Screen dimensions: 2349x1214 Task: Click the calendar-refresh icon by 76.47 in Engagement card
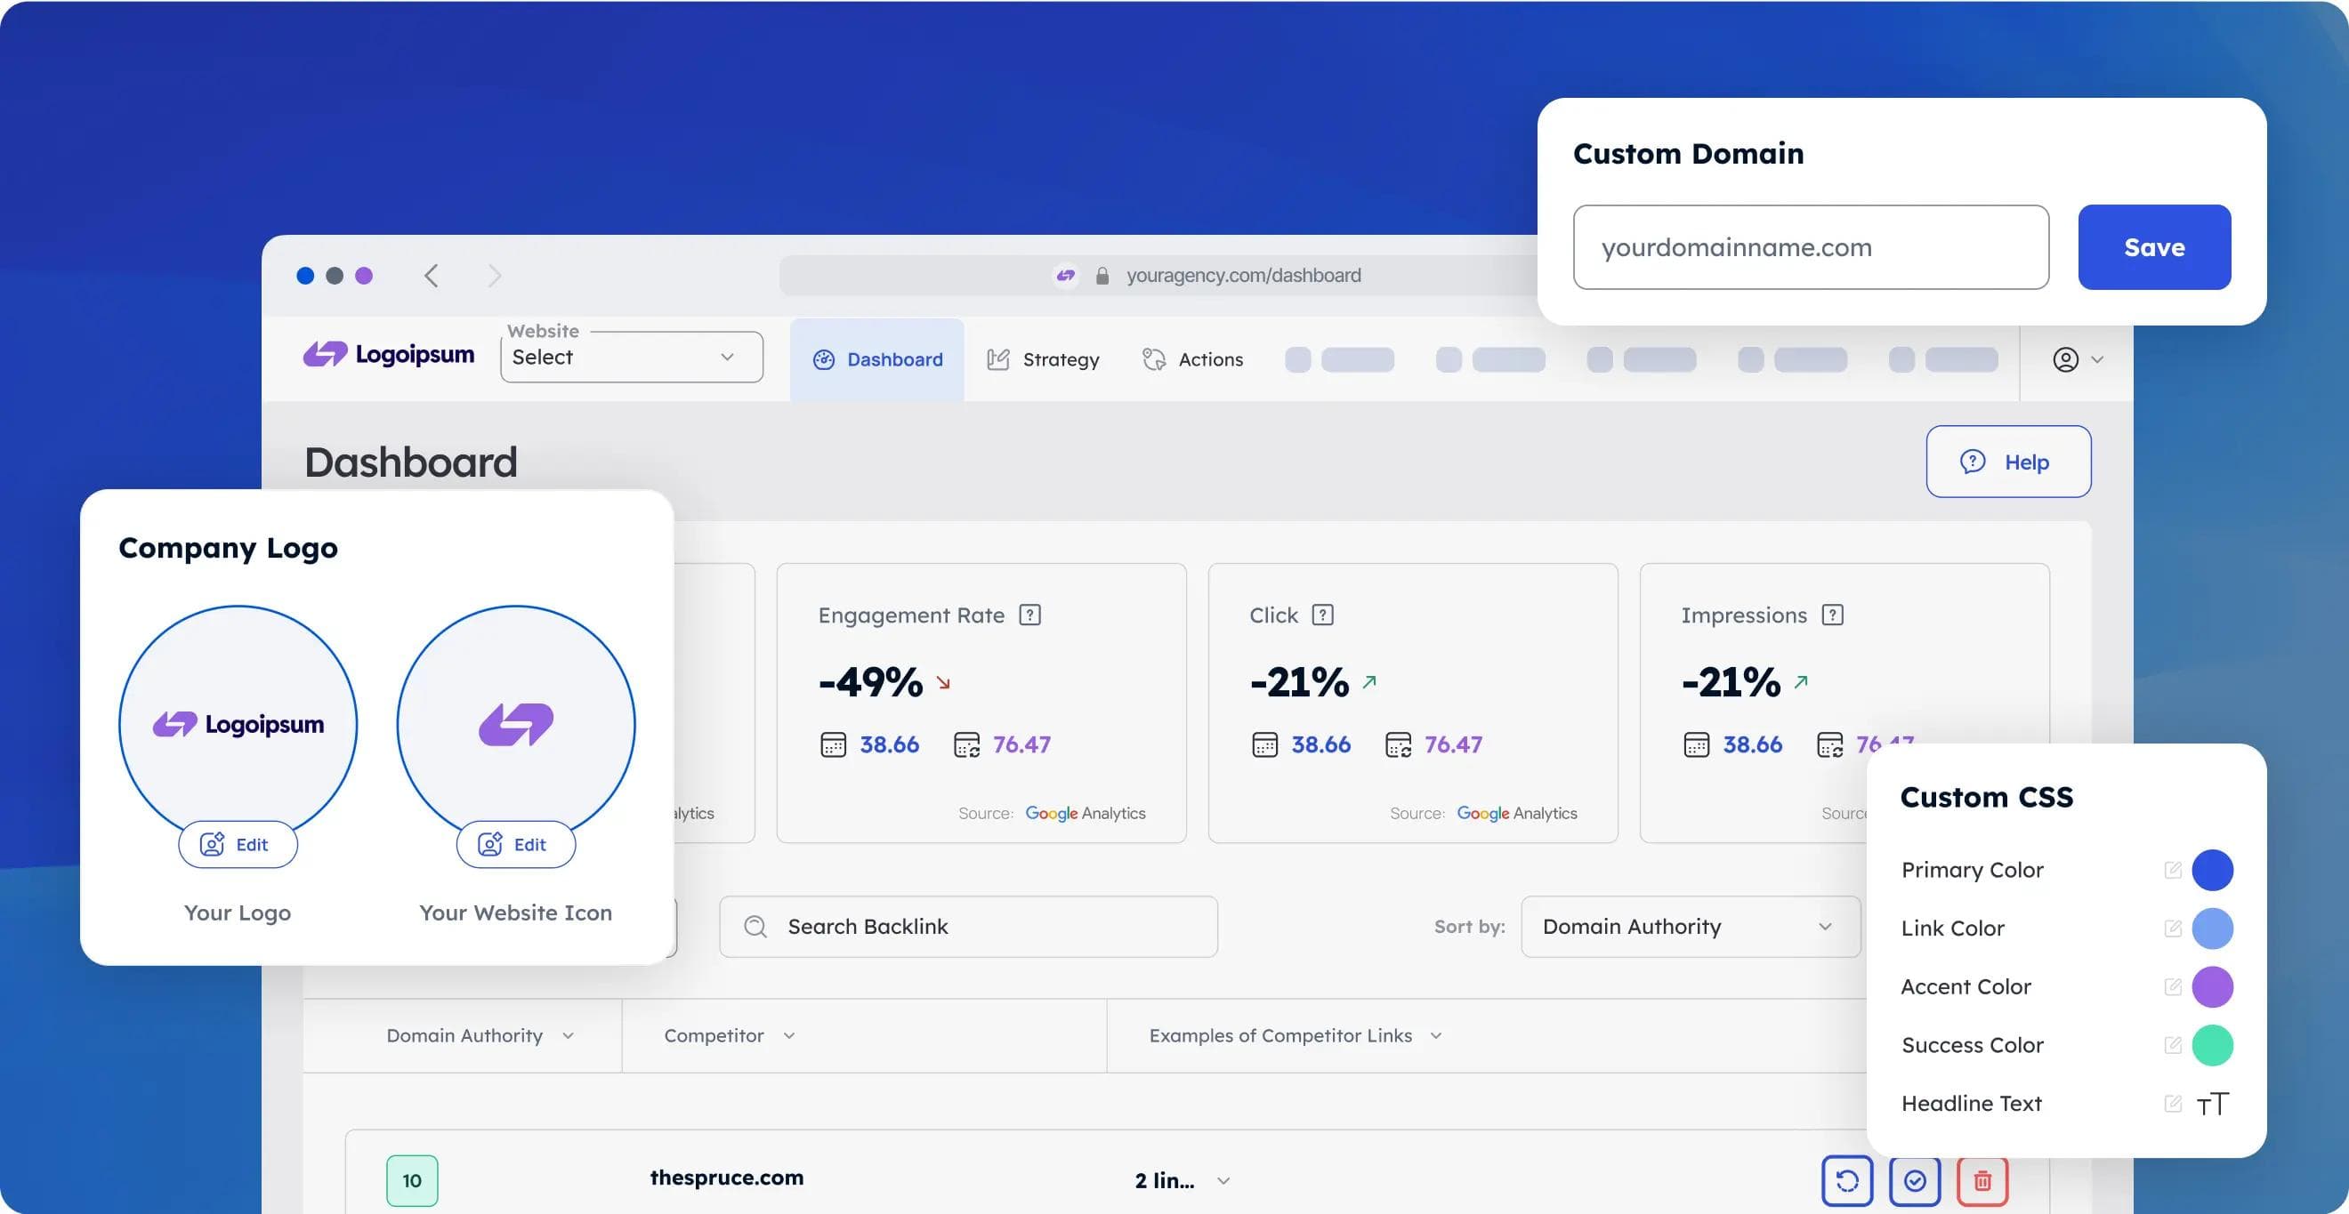966,745
